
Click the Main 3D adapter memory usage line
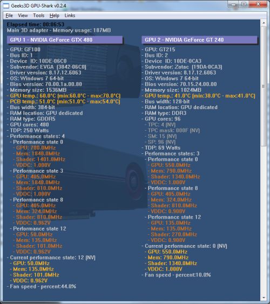(59, 30)
